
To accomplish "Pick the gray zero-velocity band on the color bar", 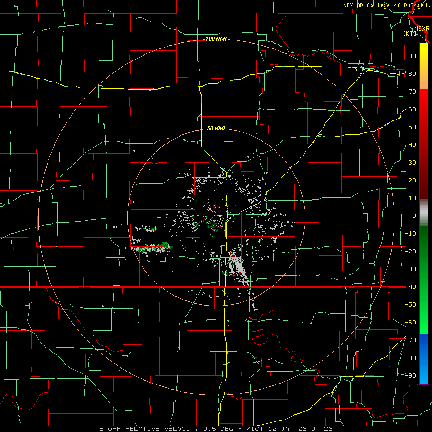I will [424, 212].
